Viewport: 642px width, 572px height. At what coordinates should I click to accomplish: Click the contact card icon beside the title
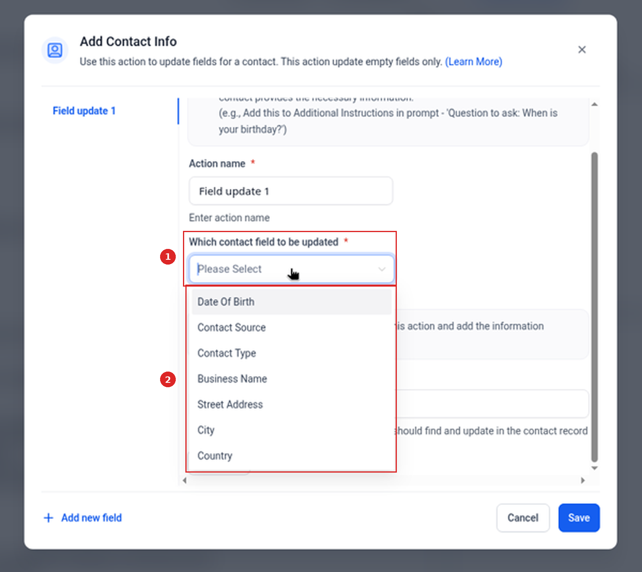55,50
